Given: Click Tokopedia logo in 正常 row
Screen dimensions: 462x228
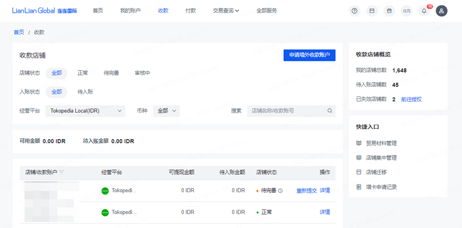Looking at the screenshot, I should (x=105, y=212).
